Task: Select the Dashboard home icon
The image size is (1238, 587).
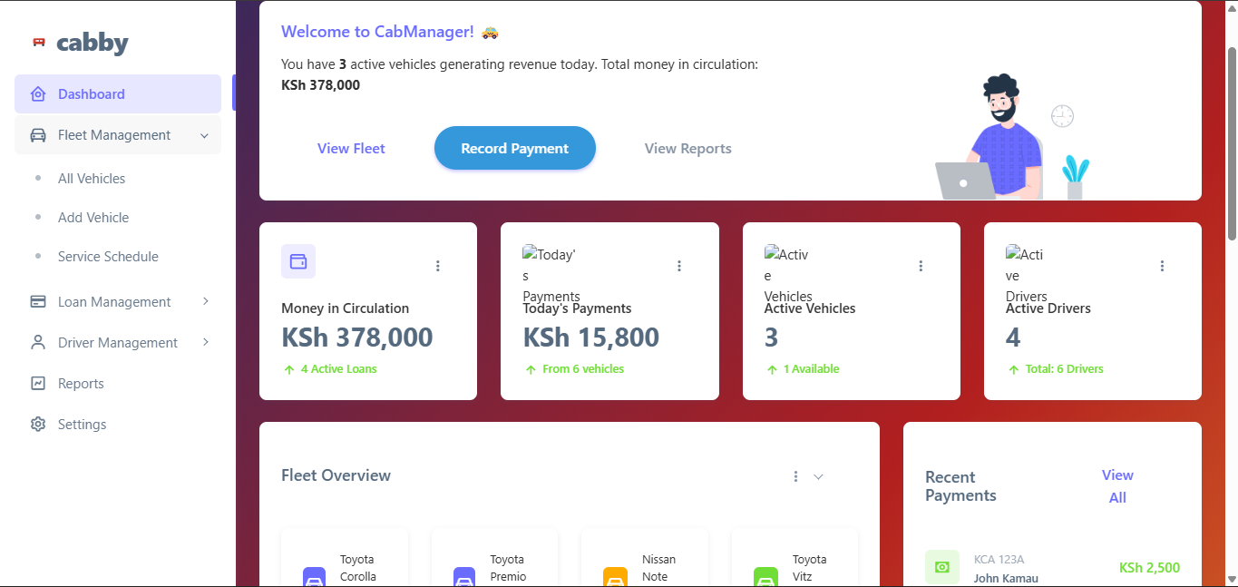Action: pos(37,93)
